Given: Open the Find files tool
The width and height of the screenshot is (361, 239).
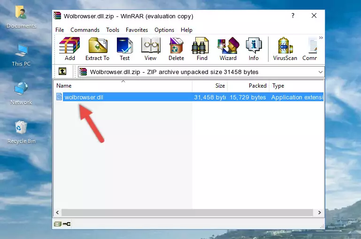Looking at the screenshot, I should pos(202,49).
